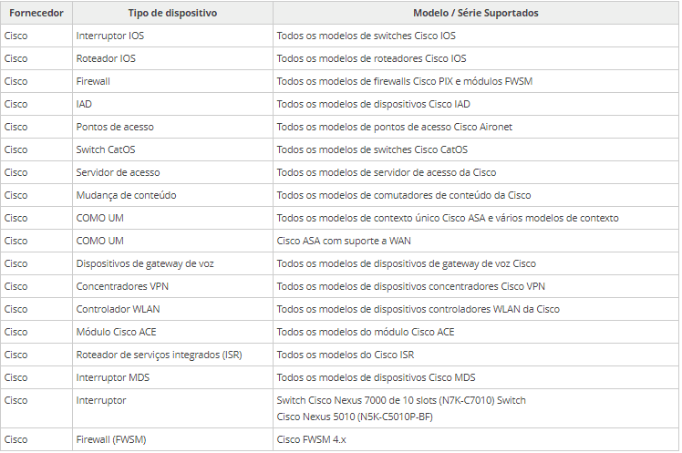Click the Mudança de conteúdo cell
The image size is (682, 453).
point(127,196)
